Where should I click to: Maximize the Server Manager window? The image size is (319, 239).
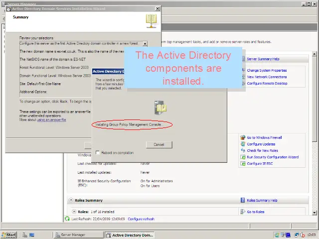coord(309,4)
